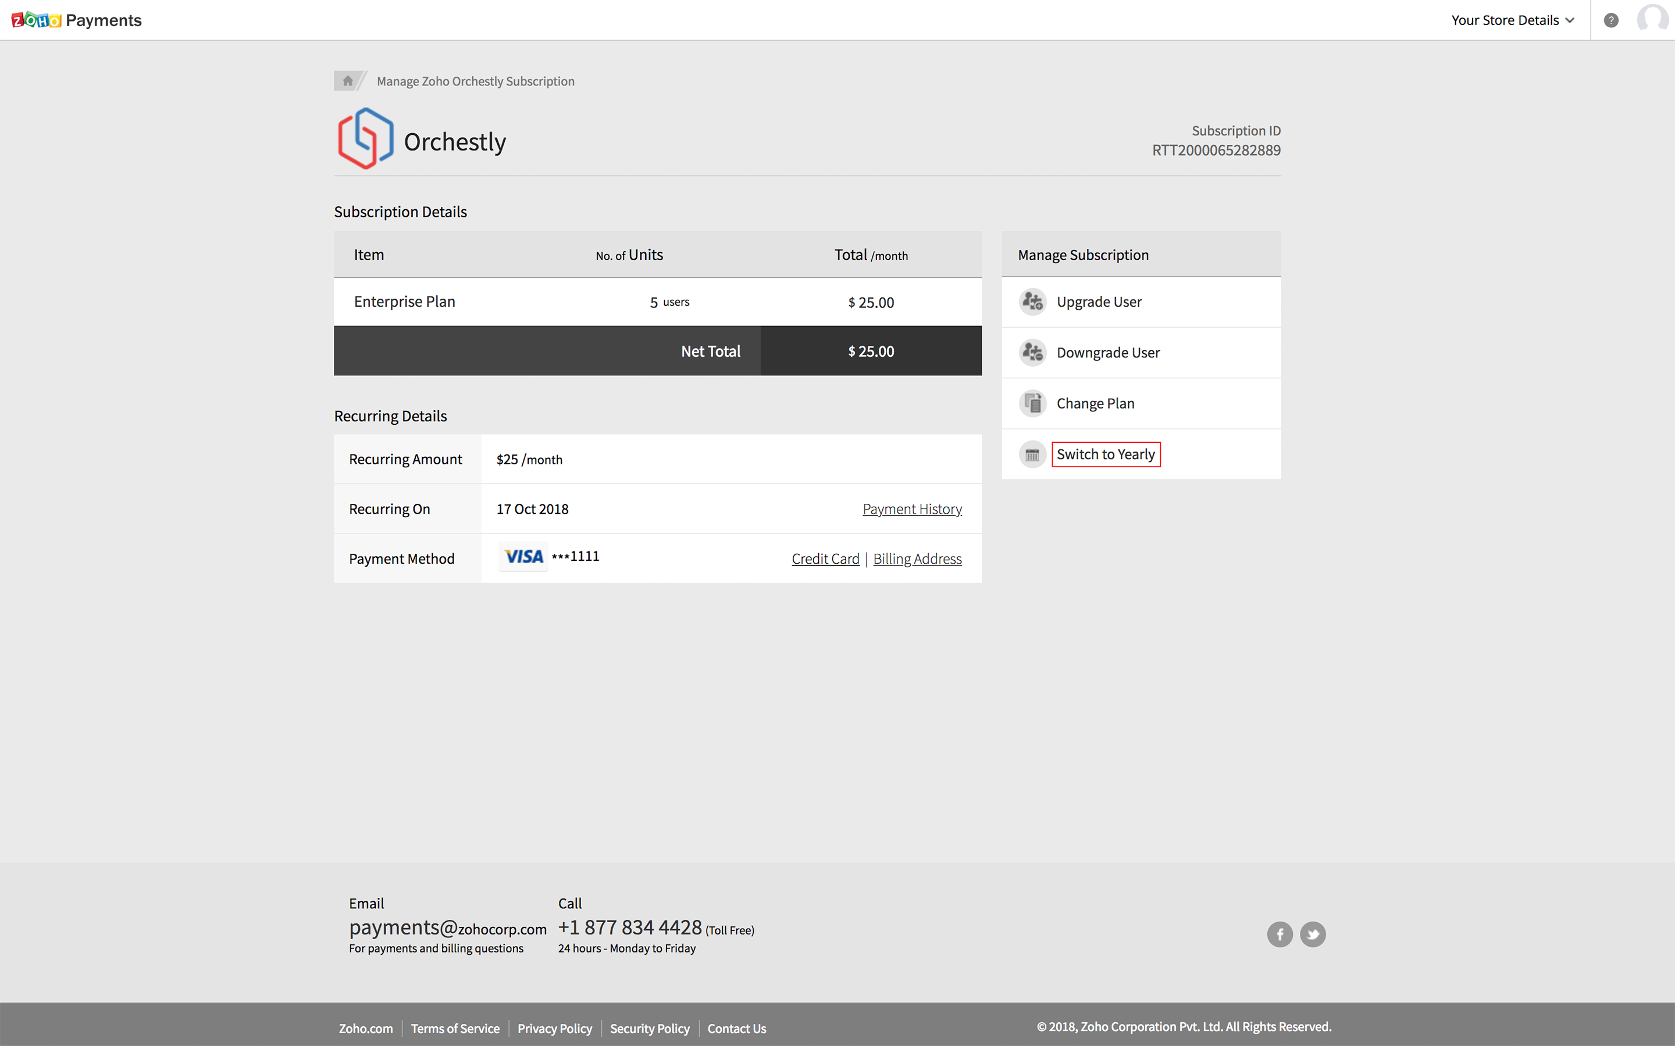
Task: Open the user profile avatar
Action: click(1653, 19)
